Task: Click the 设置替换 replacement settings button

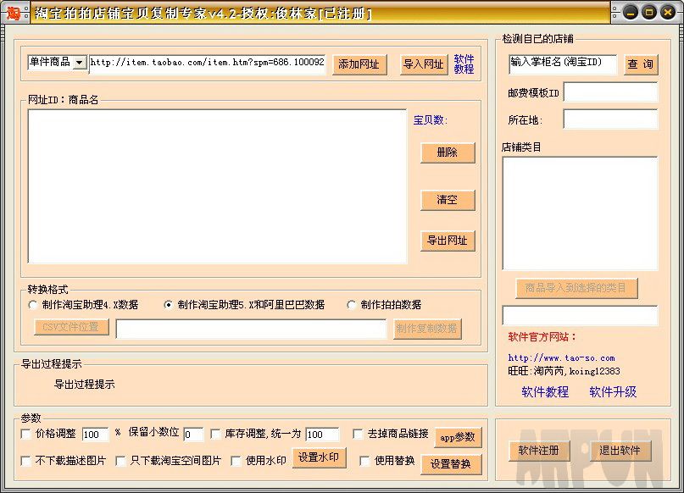Action: point(452,464)
